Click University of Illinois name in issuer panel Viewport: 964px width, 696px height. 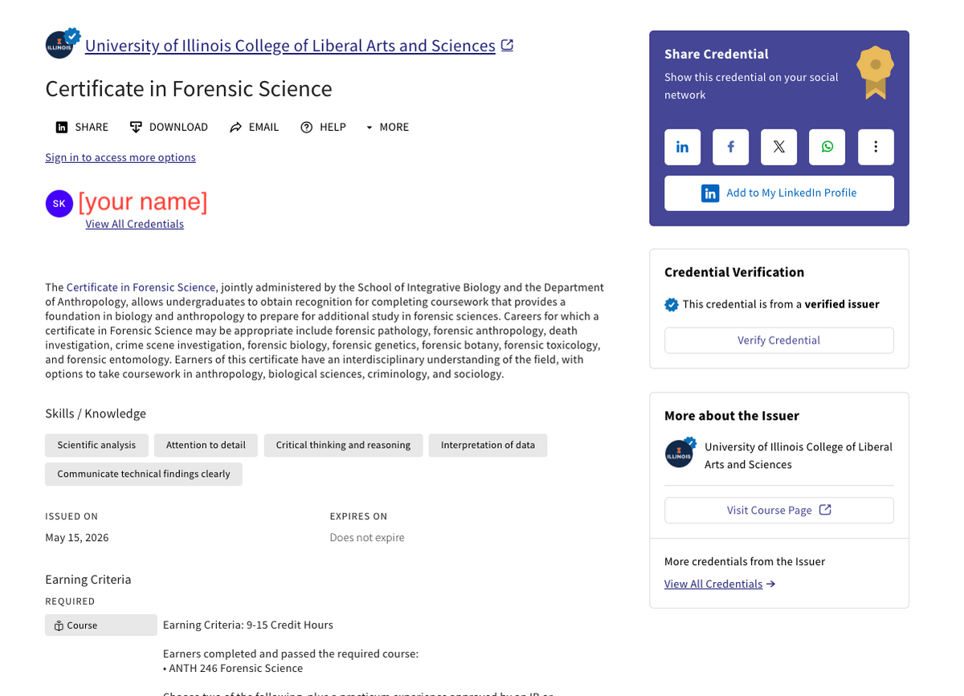[799, 455]
